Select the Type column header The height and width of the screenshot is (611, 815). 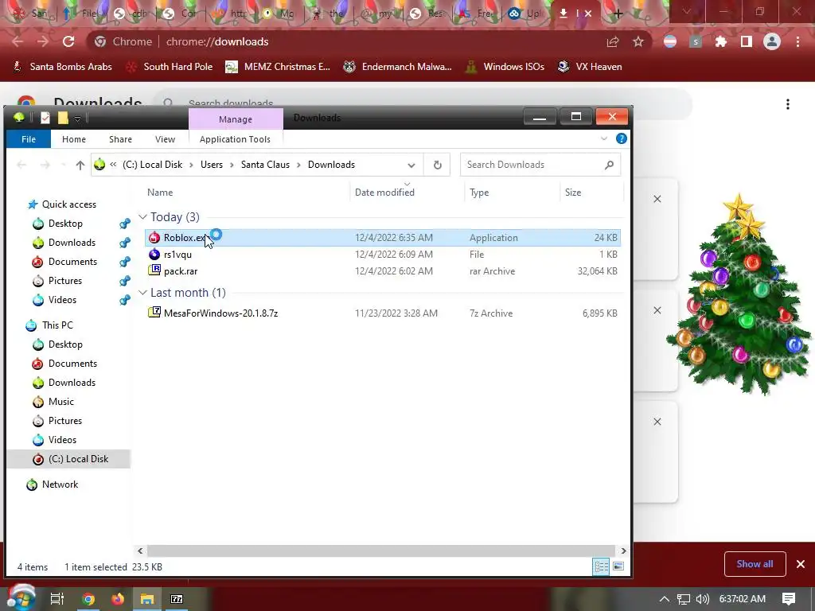click(x=512, y=193)
